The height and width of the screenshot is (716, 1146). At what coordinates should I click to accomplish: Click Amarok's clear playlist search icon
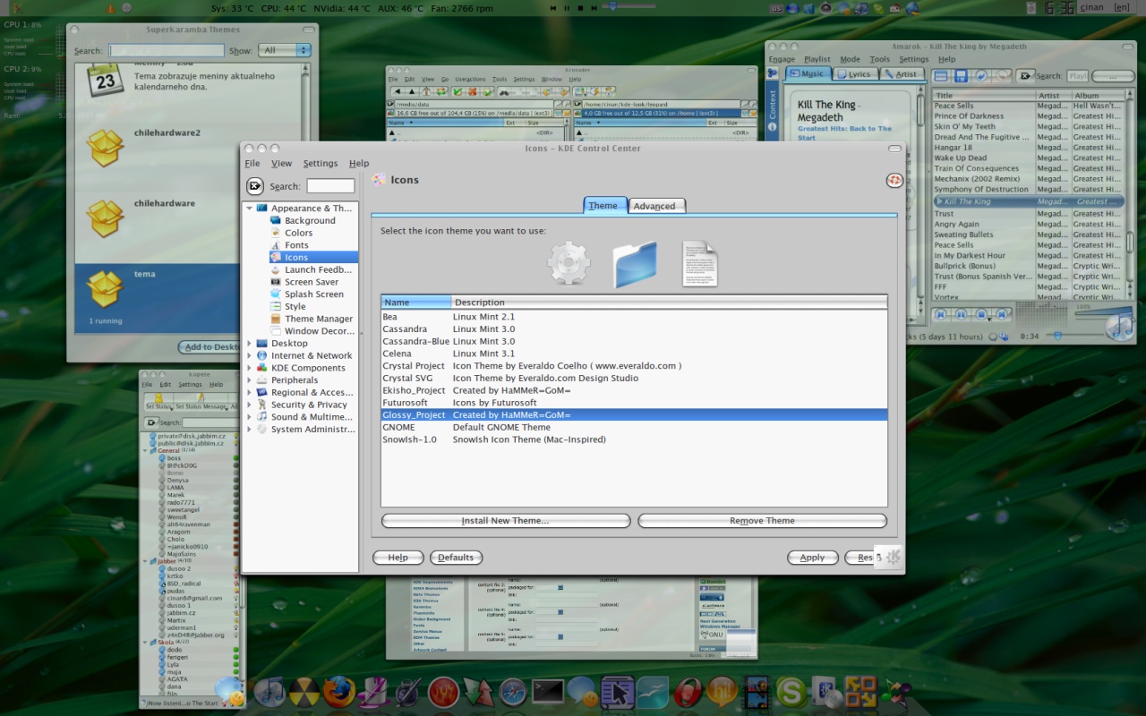click(1026, 76)
